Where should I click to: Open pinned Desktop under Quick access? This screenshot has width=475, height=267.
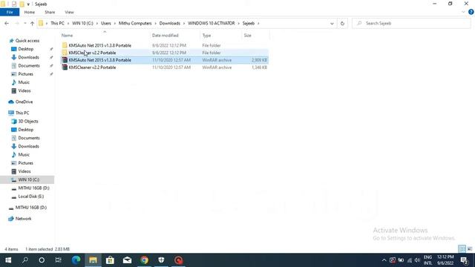(x=26, y=49)
